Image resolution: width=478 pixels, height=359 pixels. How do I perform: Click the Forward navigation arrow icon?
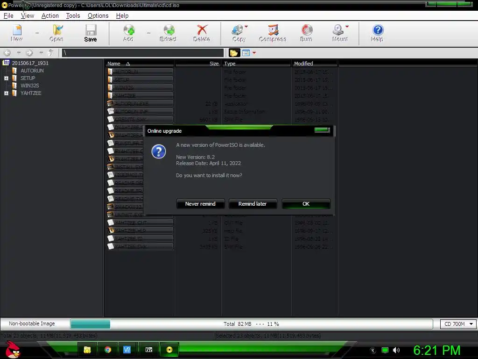[x=29, y=53]
